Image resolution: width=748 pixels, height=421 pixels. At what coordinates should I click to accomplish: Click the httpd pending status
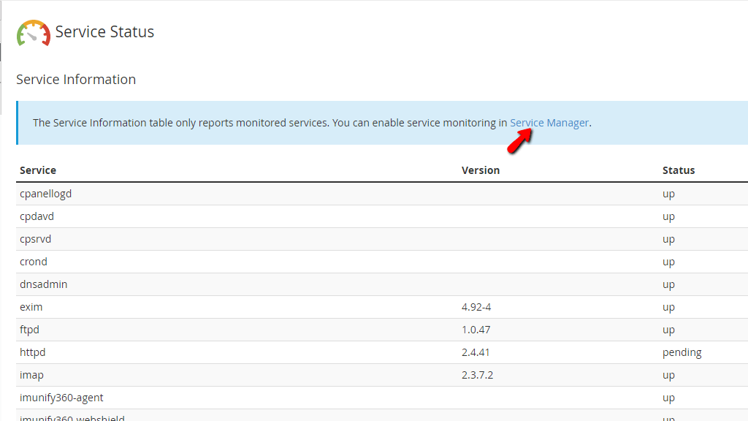click(x=682, y=352)
